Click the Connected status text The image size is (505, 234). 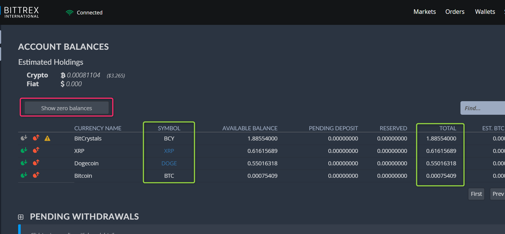click(x=90, y=12)
